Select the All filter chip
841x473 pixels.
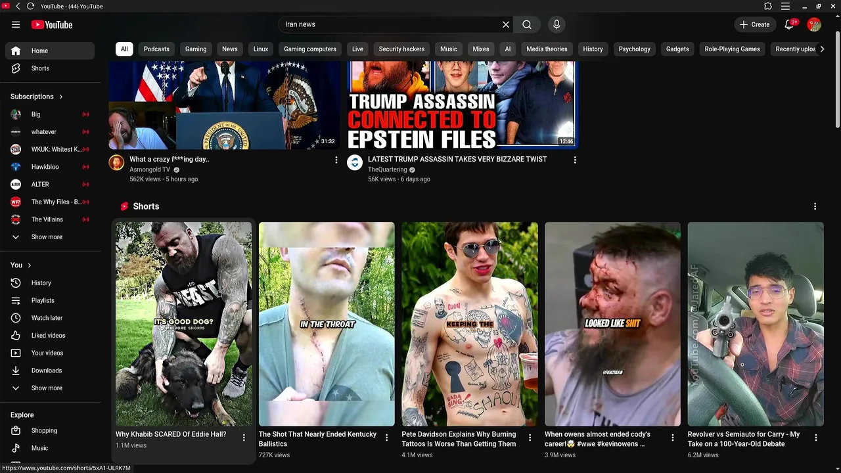[x=124, y=49]
